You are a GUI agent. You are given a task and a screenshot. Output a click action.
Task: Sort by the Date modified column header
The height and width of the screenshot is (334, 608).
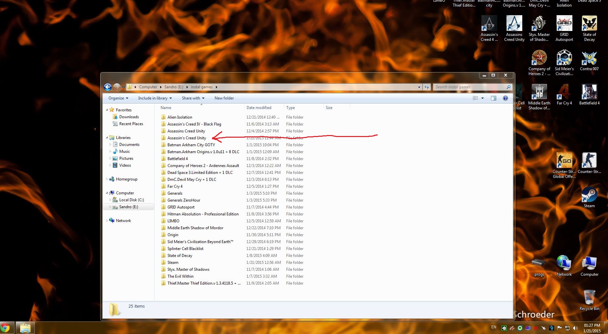(264, 108)
